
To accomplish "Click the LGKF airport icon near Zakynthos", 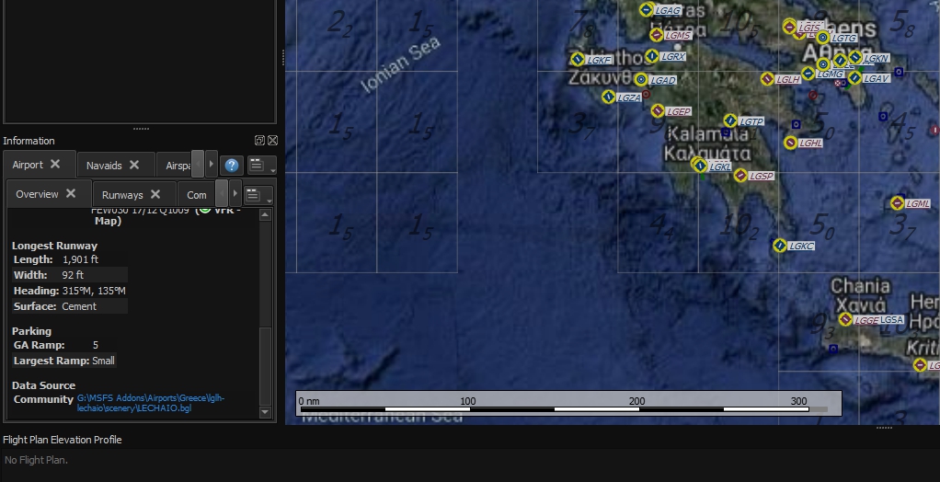I will (578, 59).
